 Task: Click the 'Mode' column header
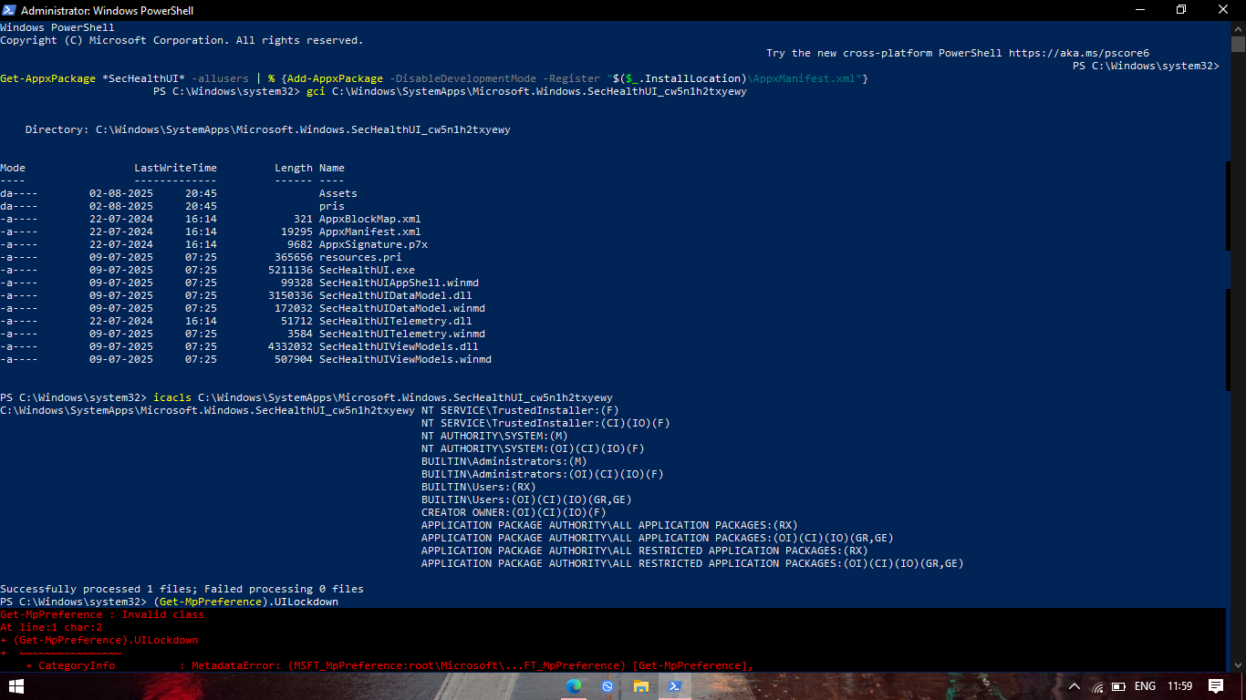point(13,168)
